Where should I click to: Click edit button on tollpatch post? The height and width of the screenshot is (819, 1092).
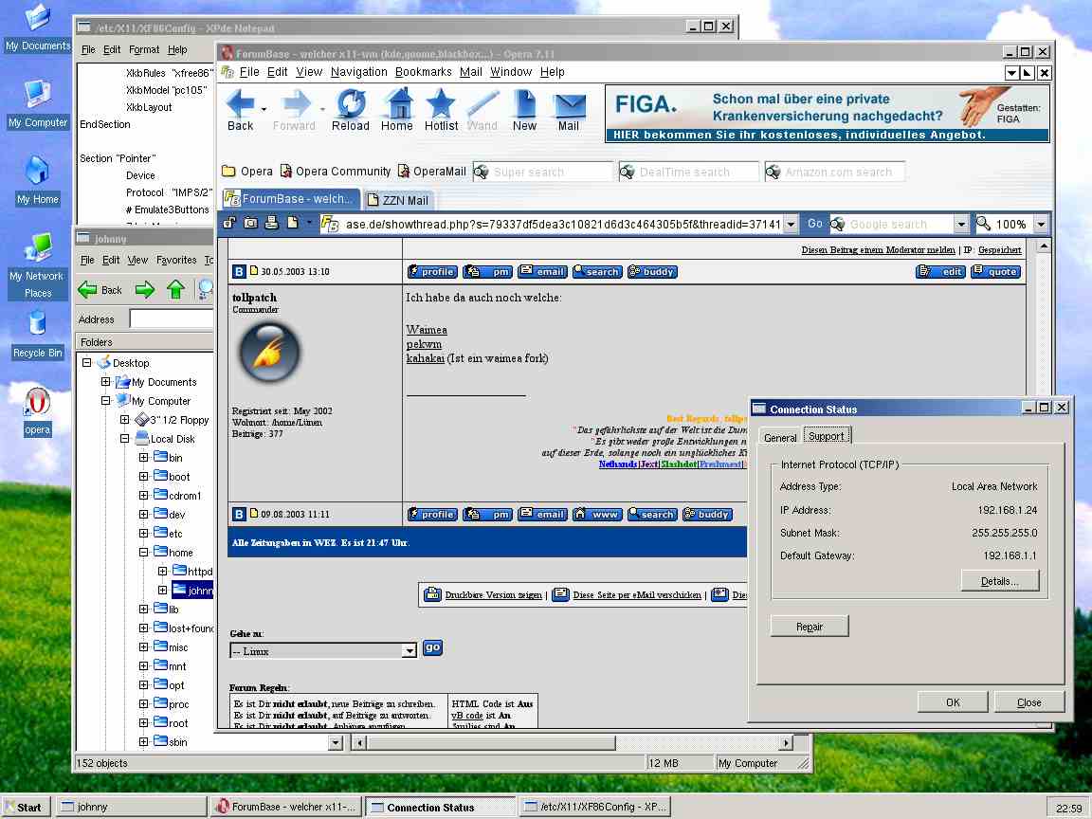(941, 272)
